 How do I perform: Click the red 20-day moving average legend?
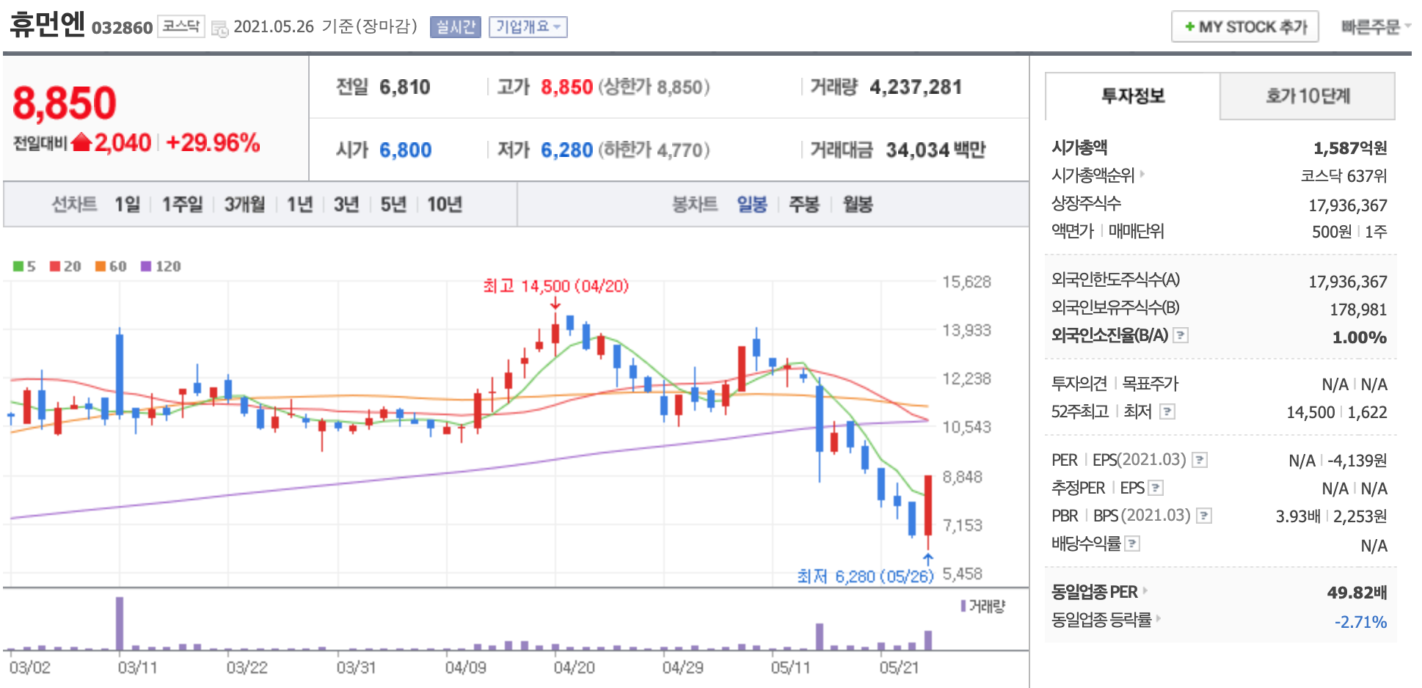[65, 266]
